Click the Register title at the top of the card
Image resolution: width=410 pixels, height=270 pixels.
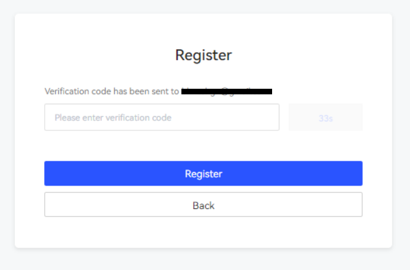tap(203, 55)
